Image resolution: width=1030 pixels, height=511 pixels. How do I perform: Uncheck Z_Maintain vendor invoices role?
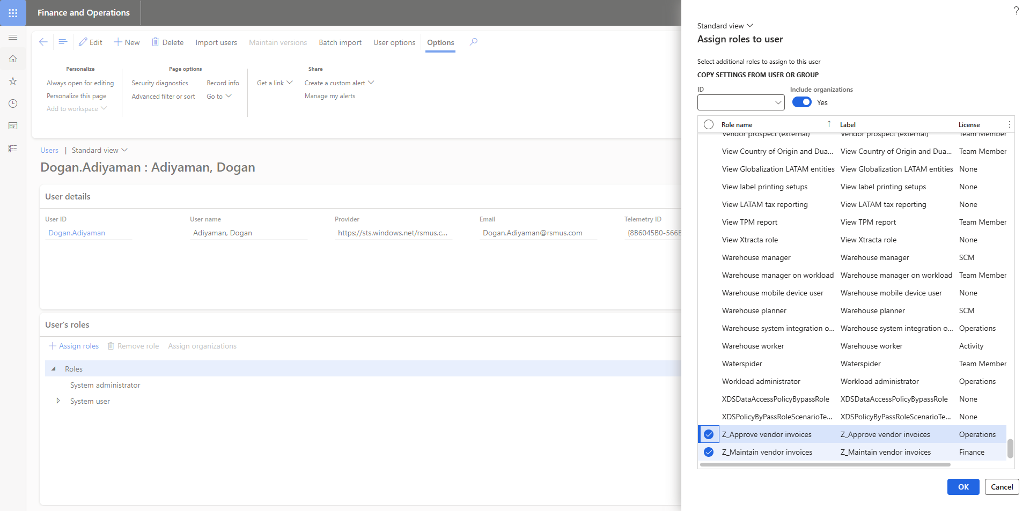(x=709, y=452)
